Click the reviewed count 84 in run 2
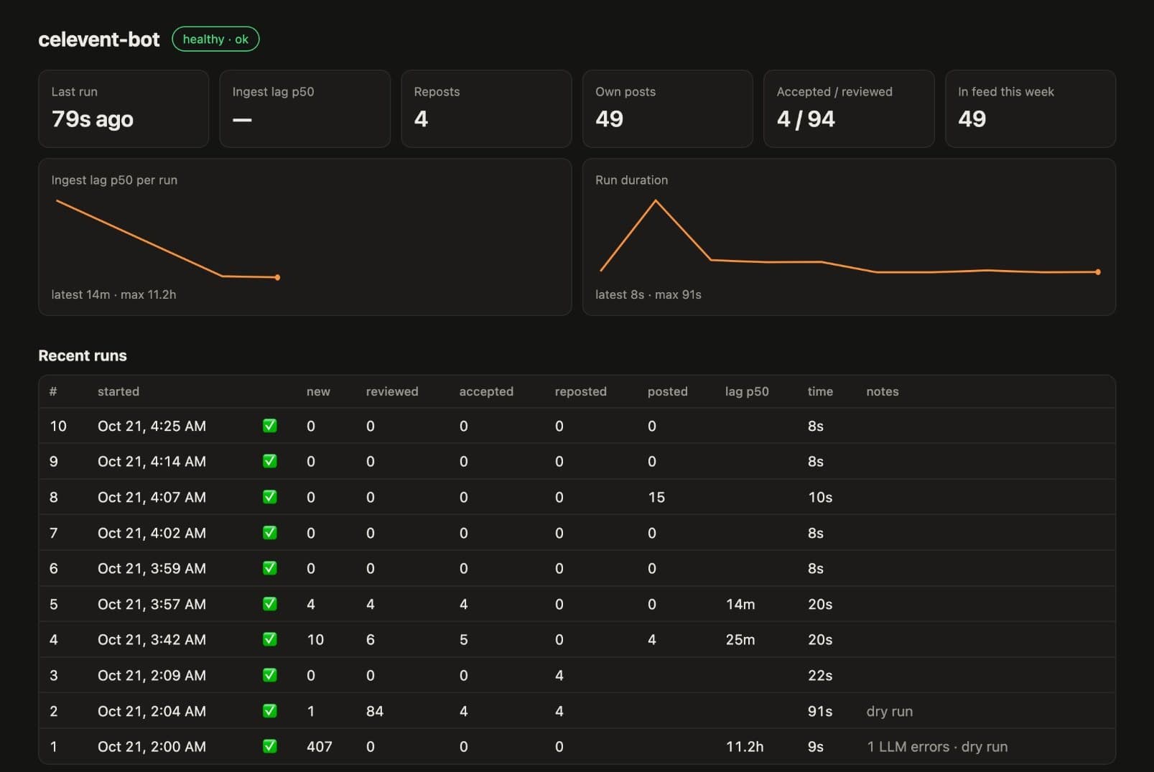The width and height of the screenshot is (1154, 772). coord(375,711)
